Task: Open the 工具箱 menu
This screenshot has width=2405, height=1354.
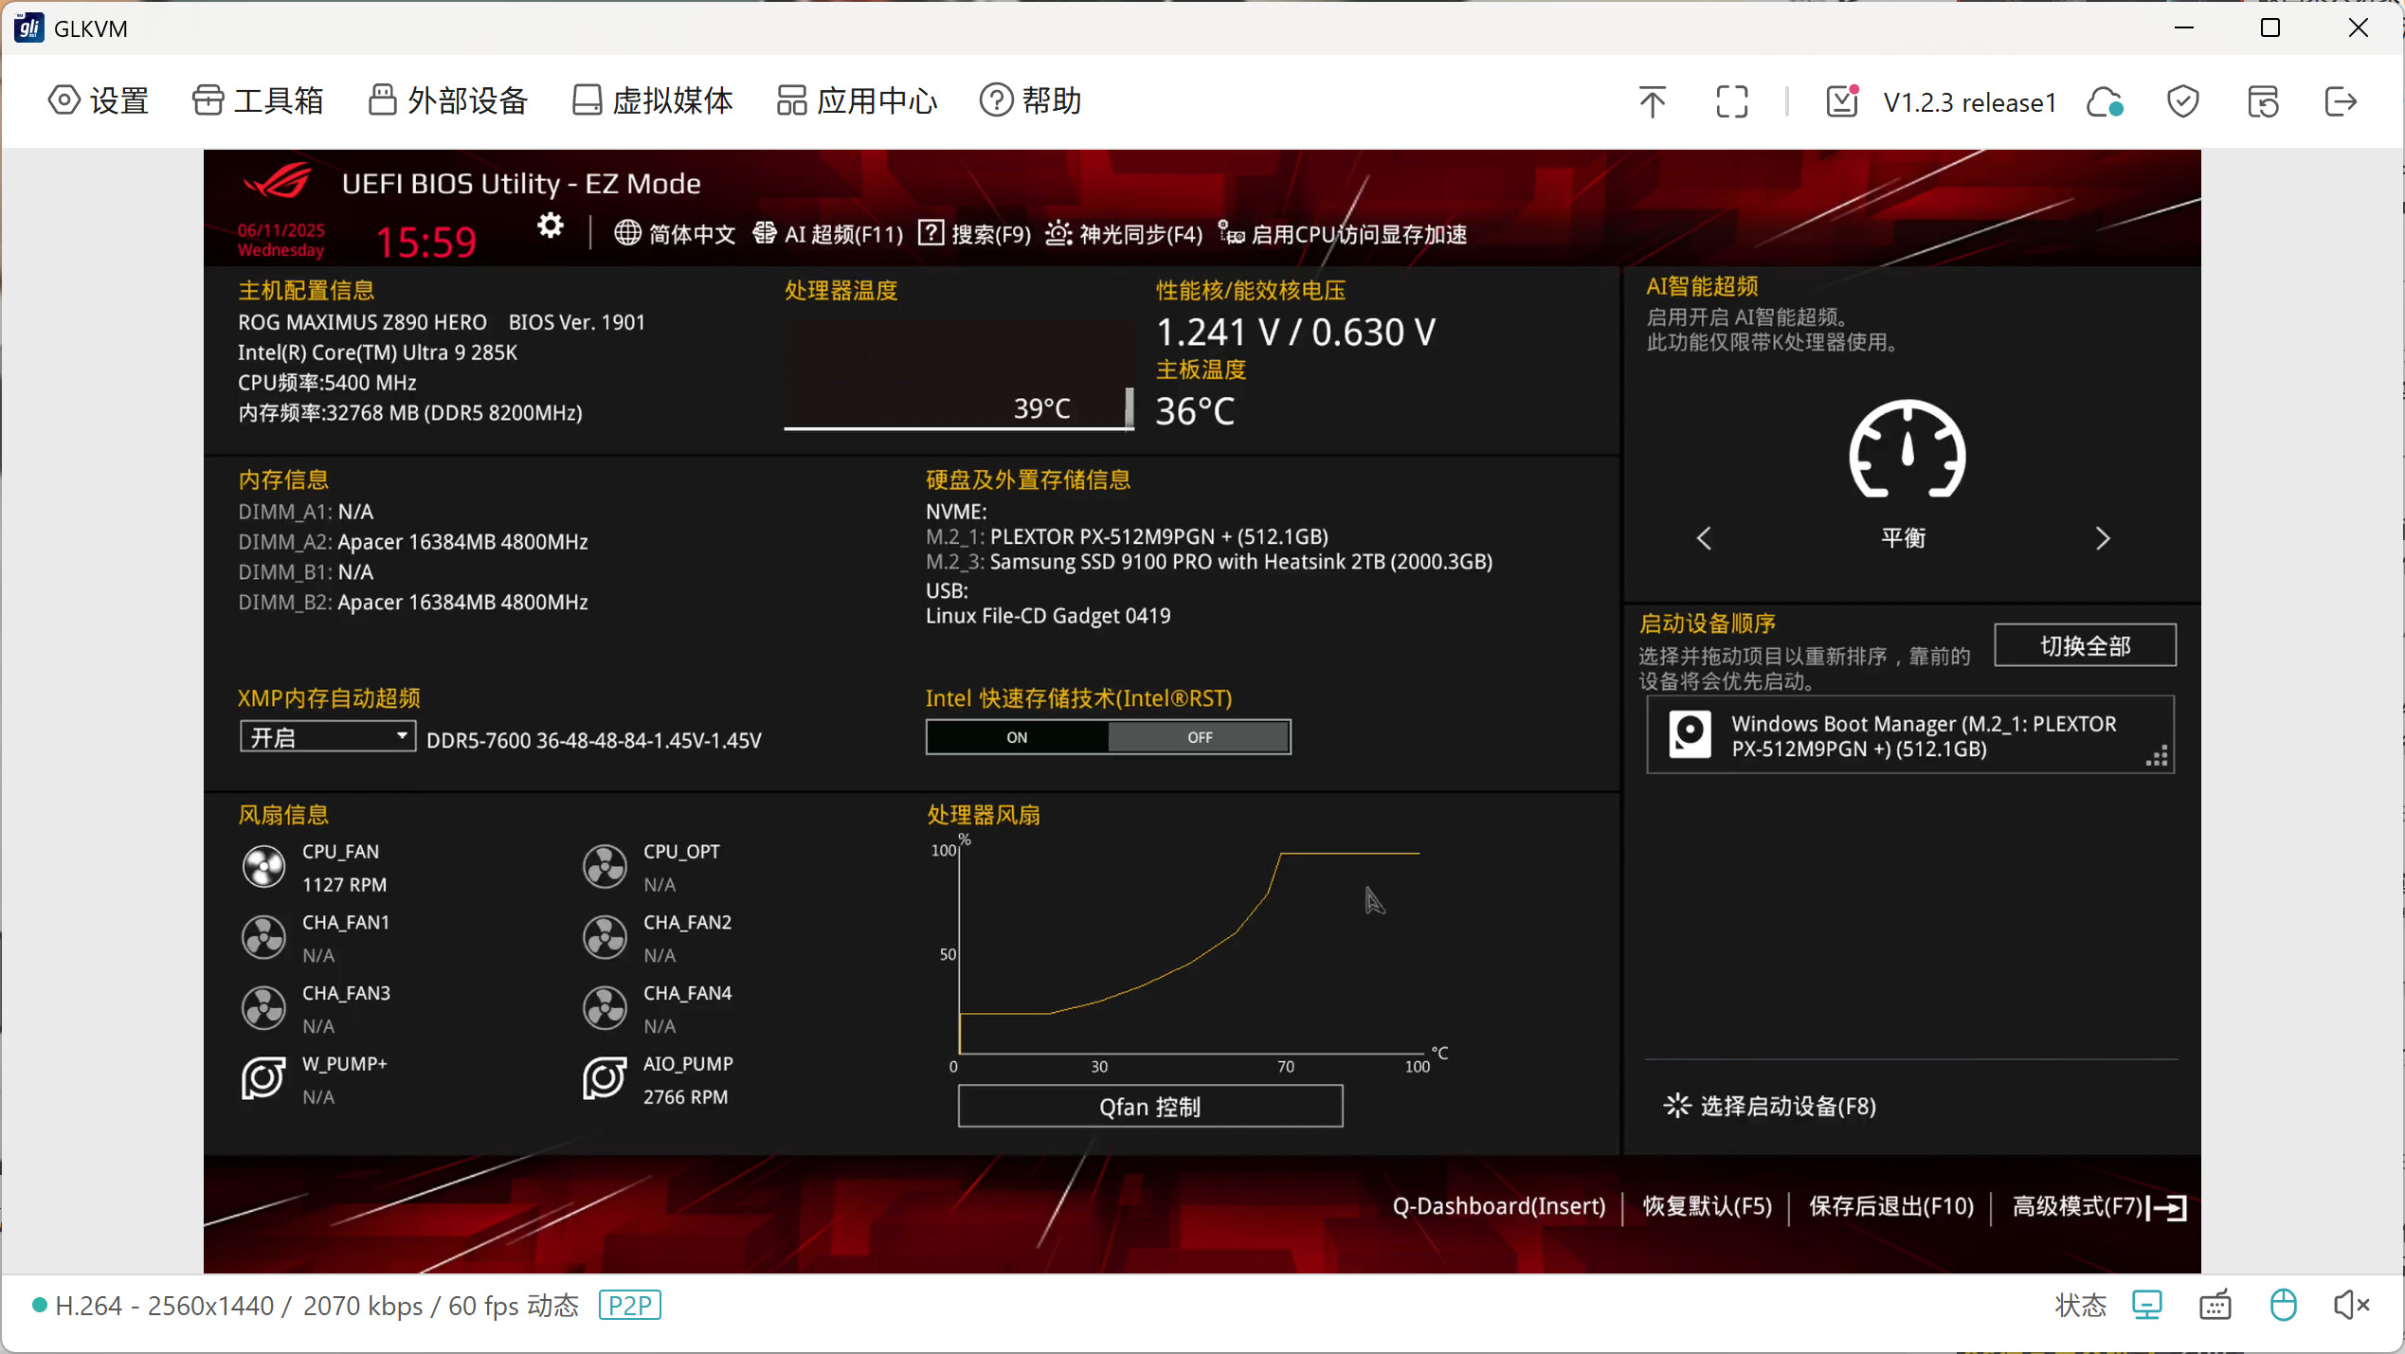Action: click(x=258, y=100)
